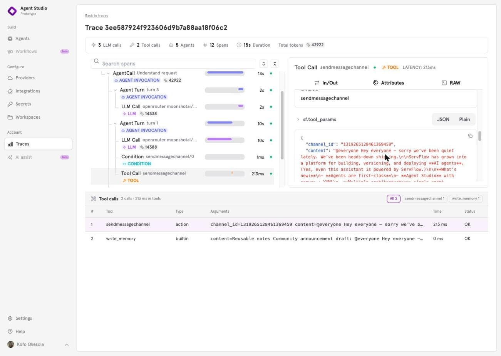
Task: Collapse the AgentCall Understand request node
Action: (108, 73)
